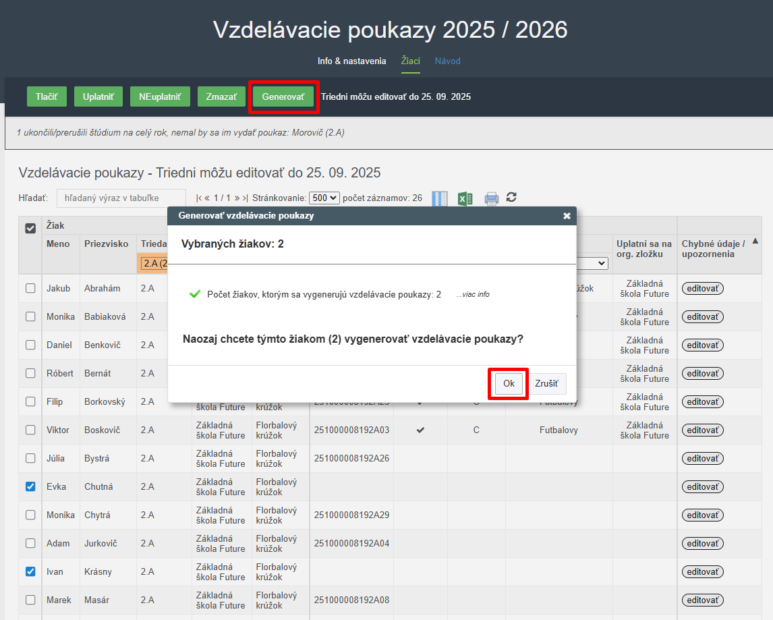Click the Hľadať search input field
773x620 pixels.
tap(120, 198)
